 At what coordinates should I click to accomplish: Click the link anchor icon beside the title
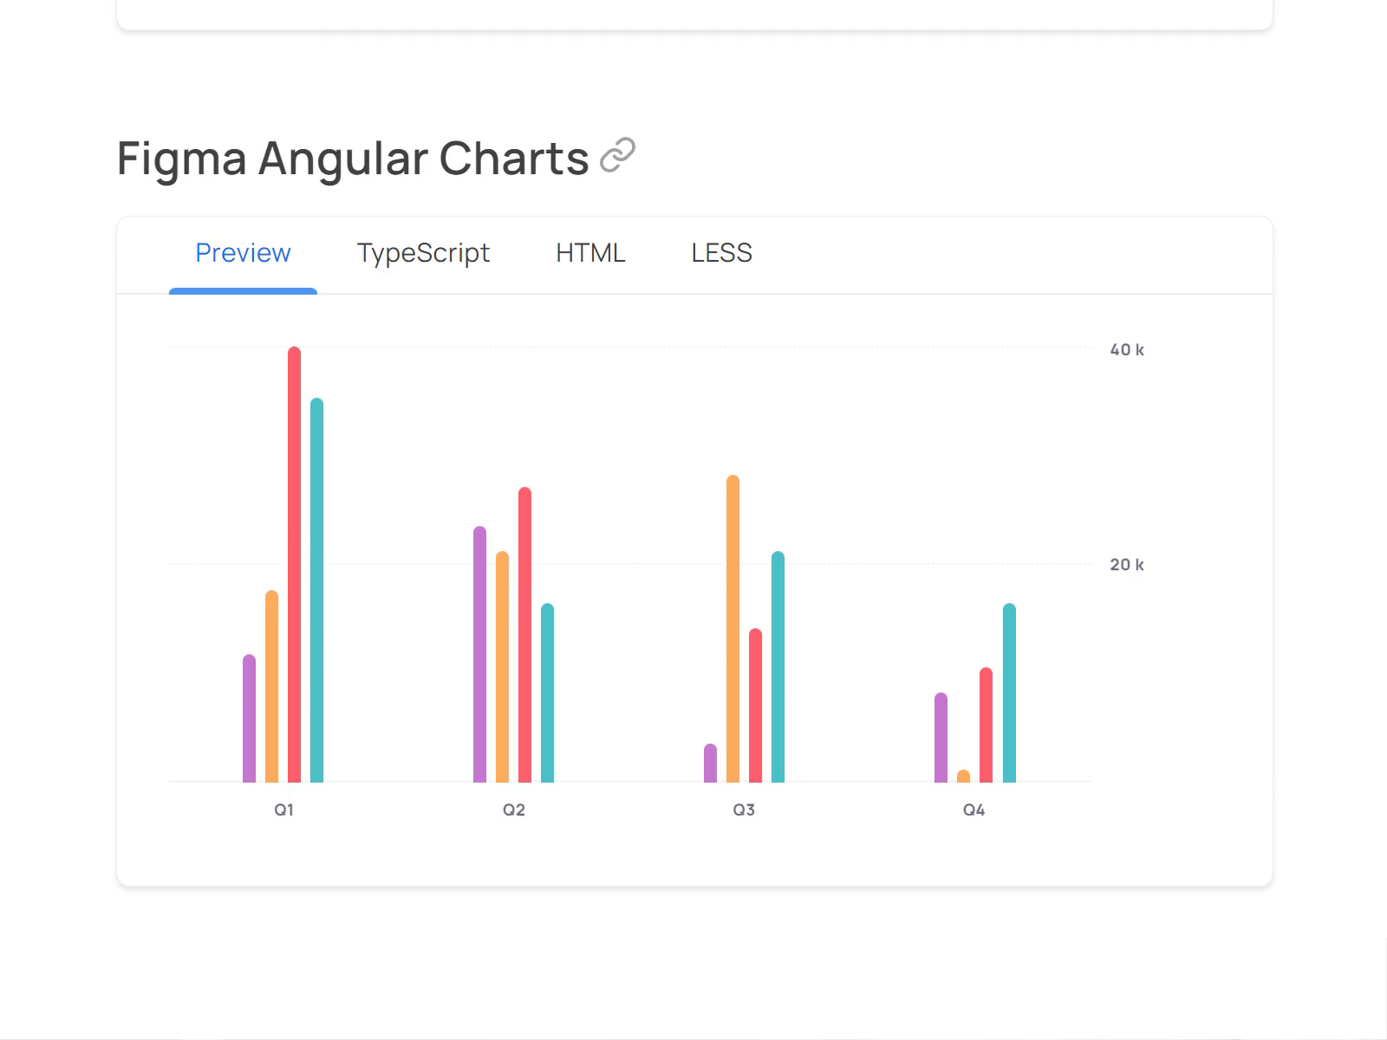coord(618,154)
